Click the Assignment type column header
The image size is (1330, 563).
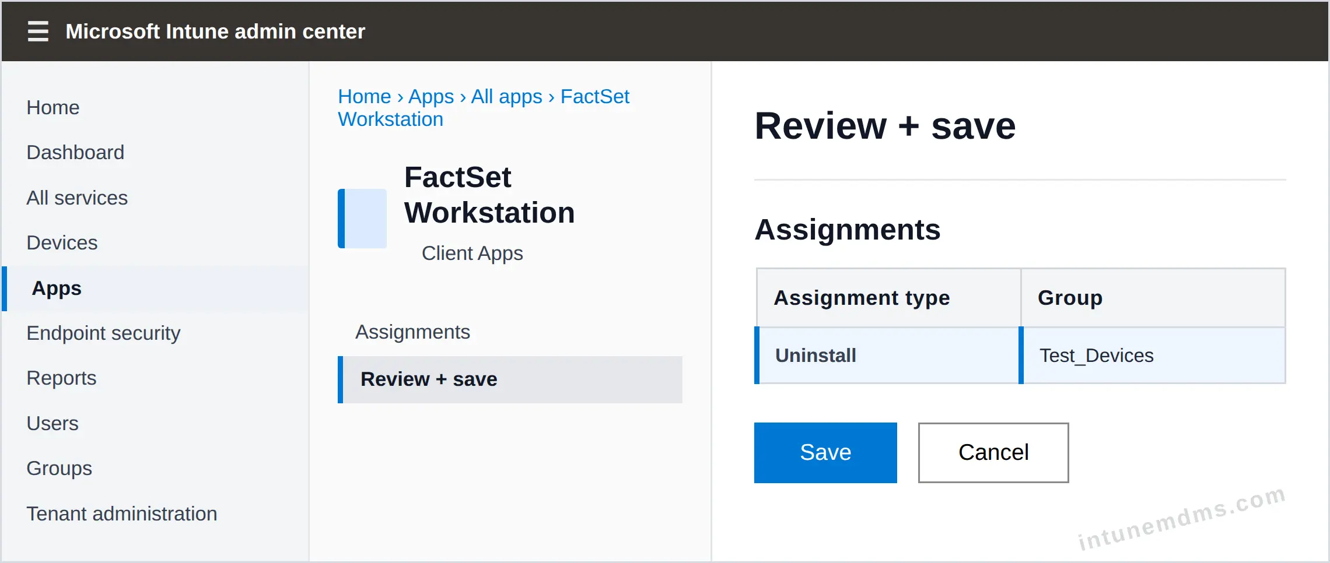point(889,298)
